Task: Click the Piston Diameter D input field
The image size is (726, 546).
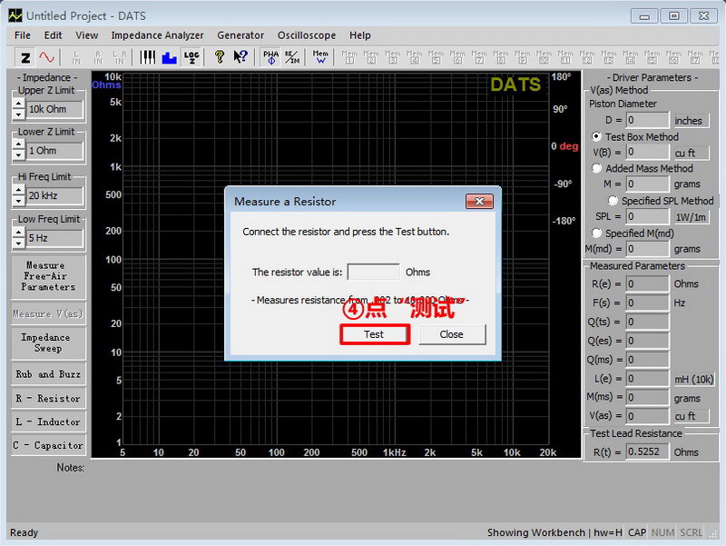Action: pyautogui.click(x=647, y=120)
